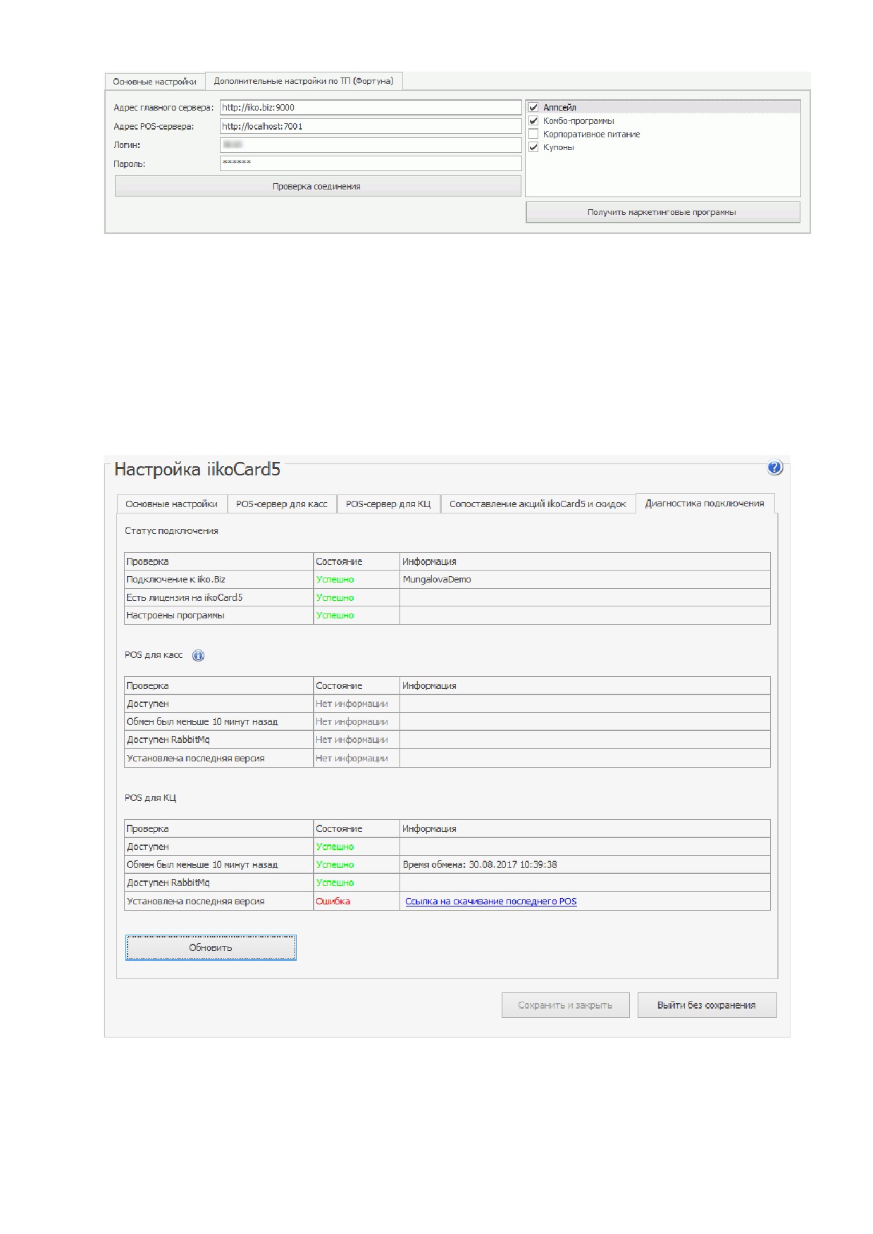Image resolution: width=873 pixels, height=1234 pixels.
Task: Select the Диагностика подключения tab
Action: click(705, 504)
